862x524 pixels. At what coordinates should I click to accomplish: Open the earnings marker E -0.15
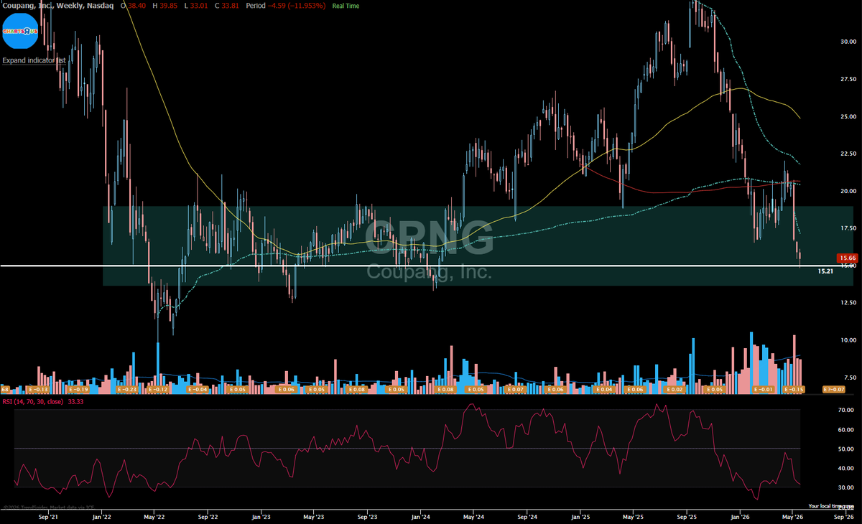pos(794,389)
